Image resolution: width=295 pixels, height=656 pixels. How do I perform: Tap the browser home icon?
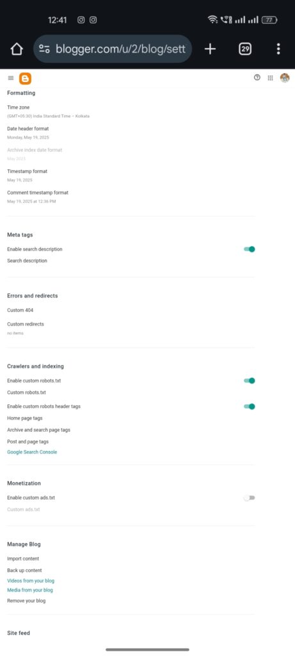[x=16, y=49]
